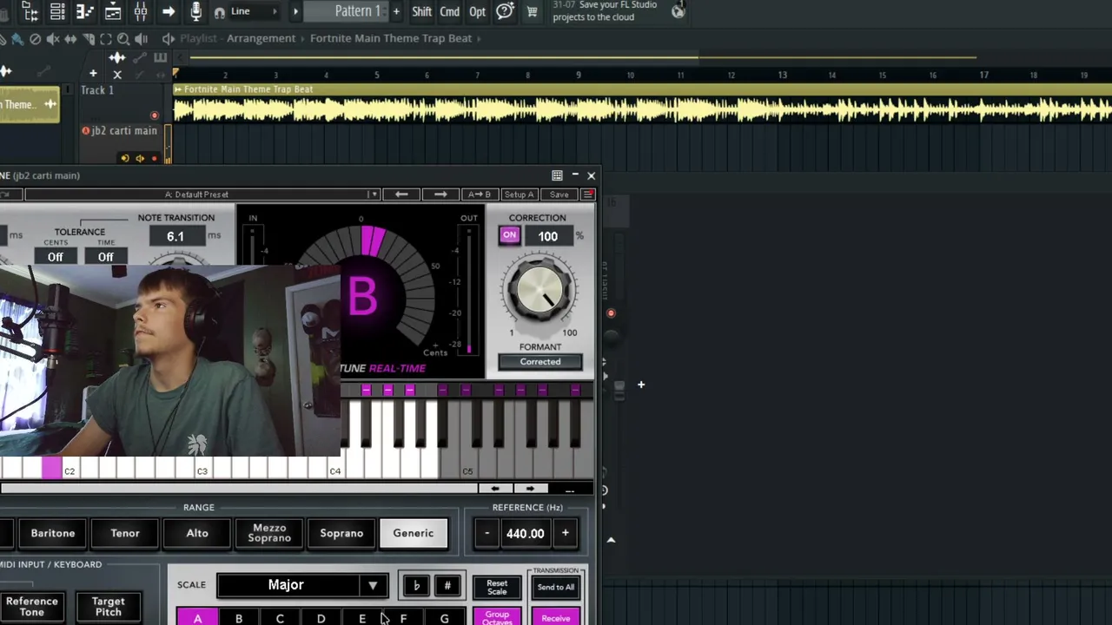Toggle the headphone snap icon beside Line
1112x625 pixels.
(x=219, y=12)
